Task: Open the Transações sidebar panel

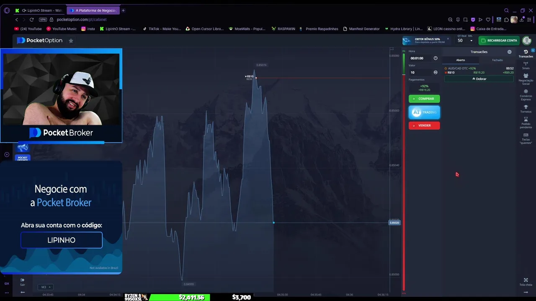Action: [x=526, y=54]
